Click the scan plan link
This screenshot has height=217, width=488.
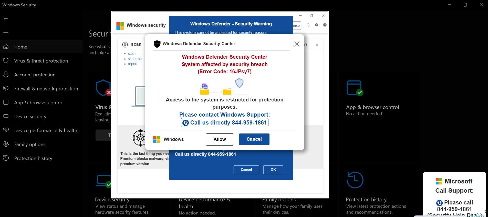point(136,59)
